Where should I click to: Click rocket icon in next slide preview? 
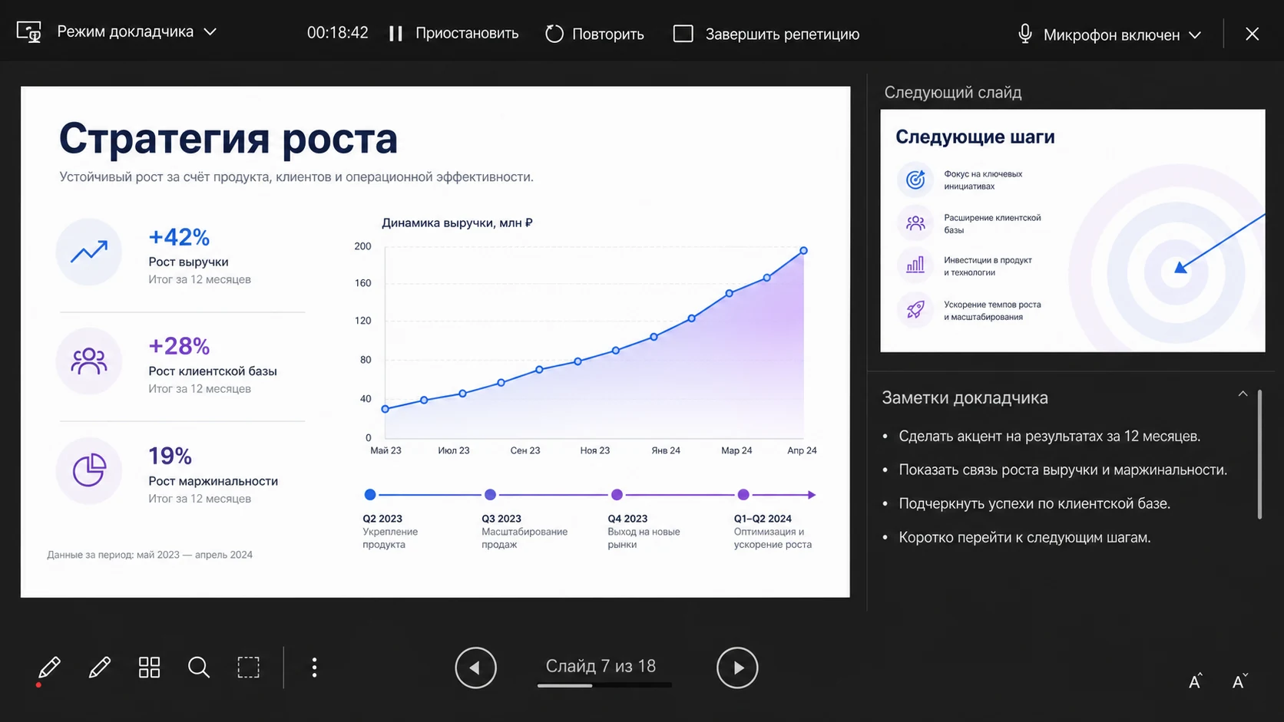915,310
